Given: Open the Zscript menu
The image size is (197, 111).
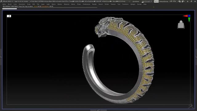Looking at the screenshot, I should click(x=139, y=4).
